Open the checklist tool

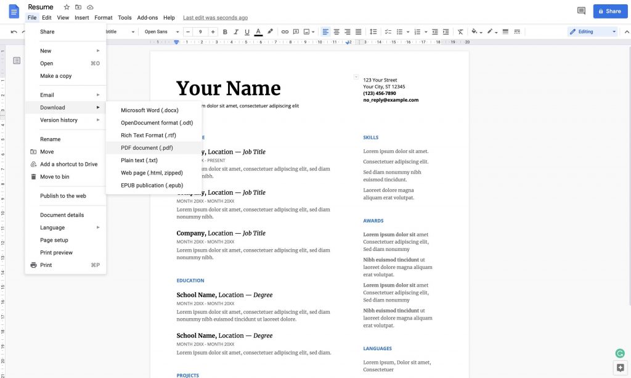coord(388,31)
